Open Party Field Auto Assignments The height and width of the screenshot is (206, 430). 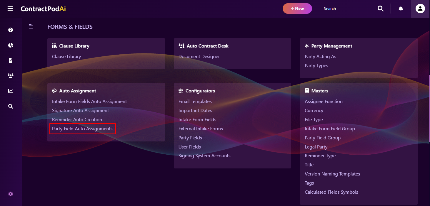[x=83, y=129]
